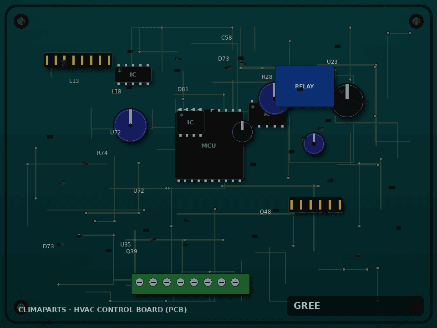Select the large MCU chip
The image size is (437, 328).
209,145
